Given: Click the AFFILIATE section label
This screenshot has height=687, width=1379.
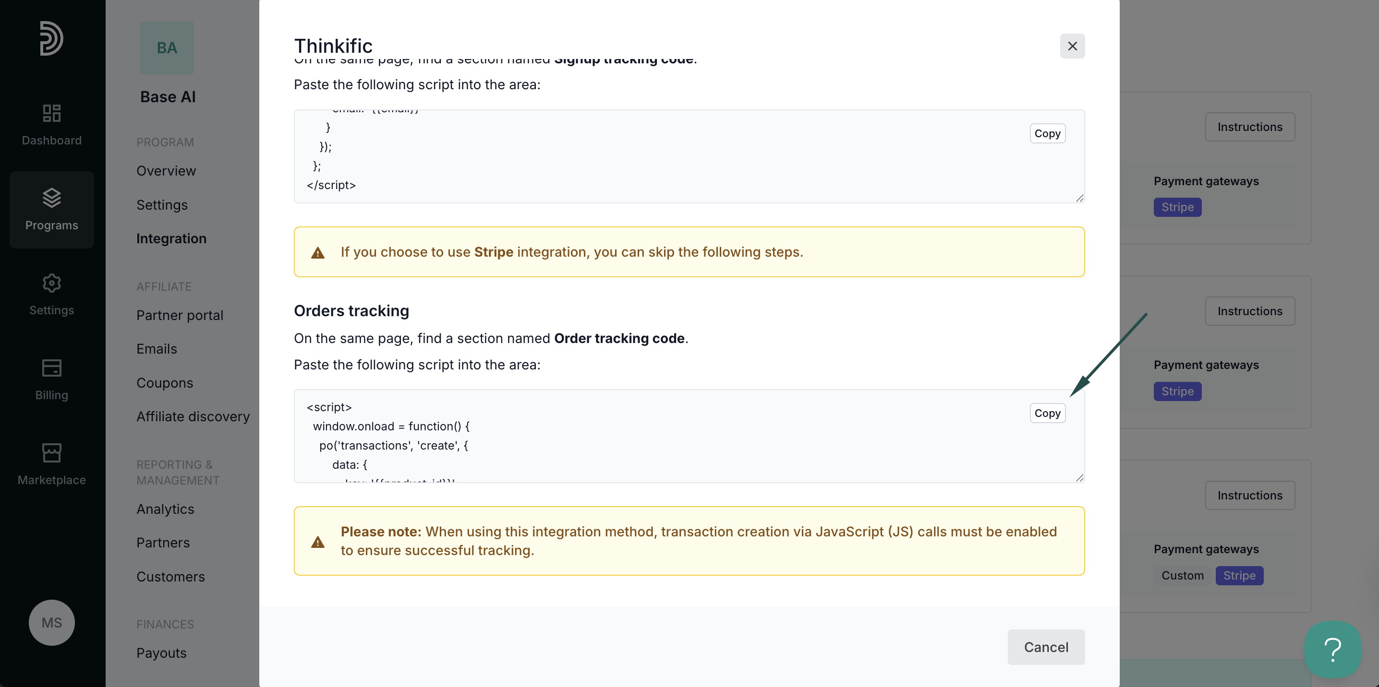Looking at the screenshot, I should 164,287.
